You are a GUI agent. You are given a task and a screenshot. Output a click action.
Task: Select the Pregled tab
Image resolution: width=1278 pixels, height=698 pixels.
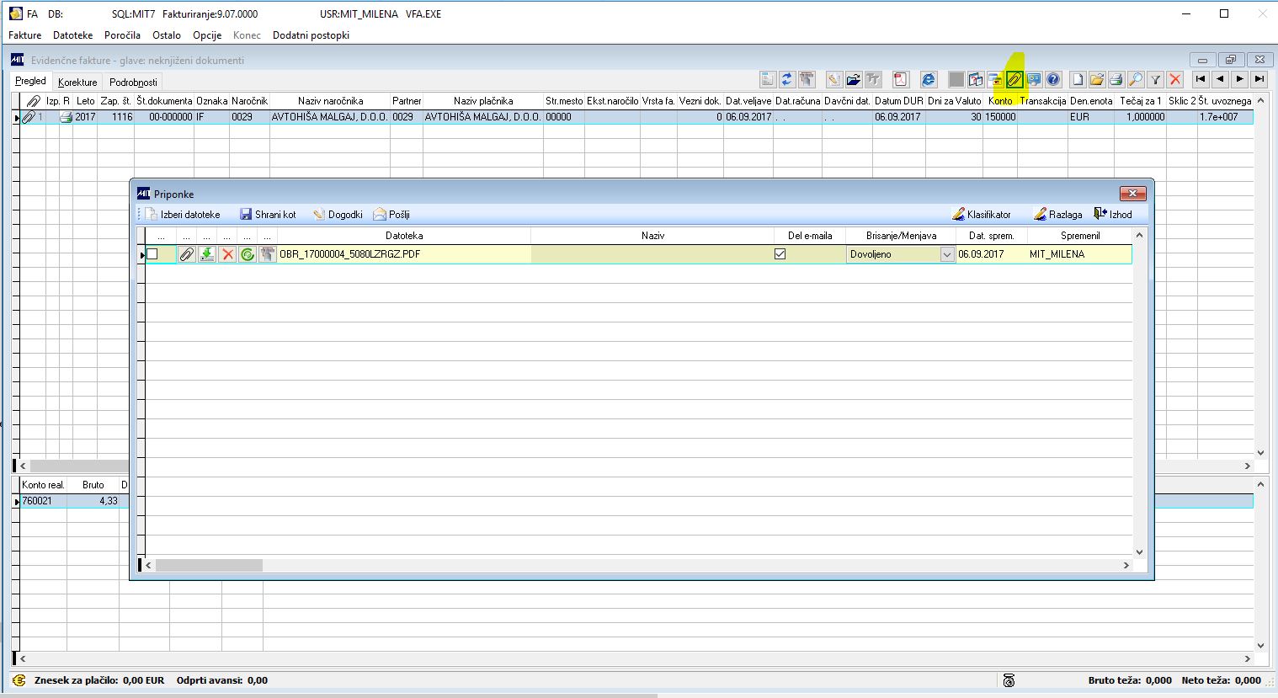coord(30,81)
